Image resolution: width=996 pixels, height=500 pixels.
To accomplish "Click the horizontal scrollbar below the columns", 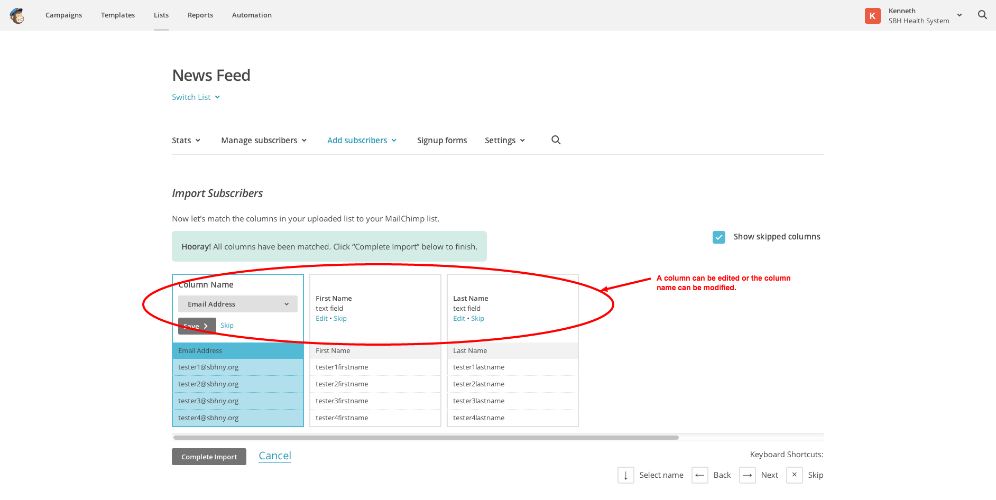I will pos(426,438).
